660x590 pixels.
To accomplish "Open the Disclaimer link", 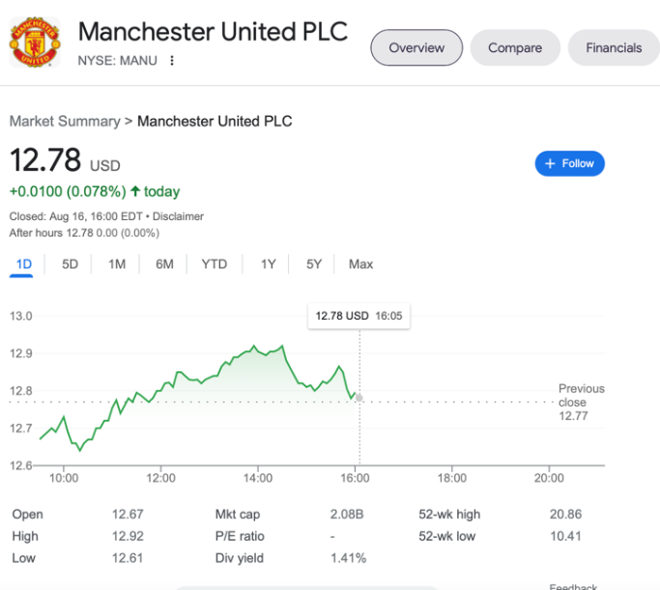I will click(178, 216).
